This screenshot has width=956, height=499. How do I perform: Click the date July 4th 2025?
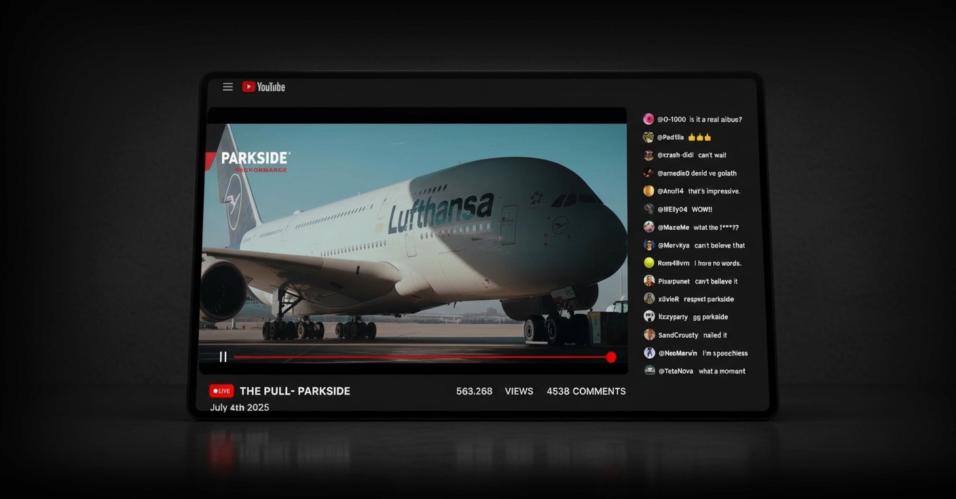239,407
